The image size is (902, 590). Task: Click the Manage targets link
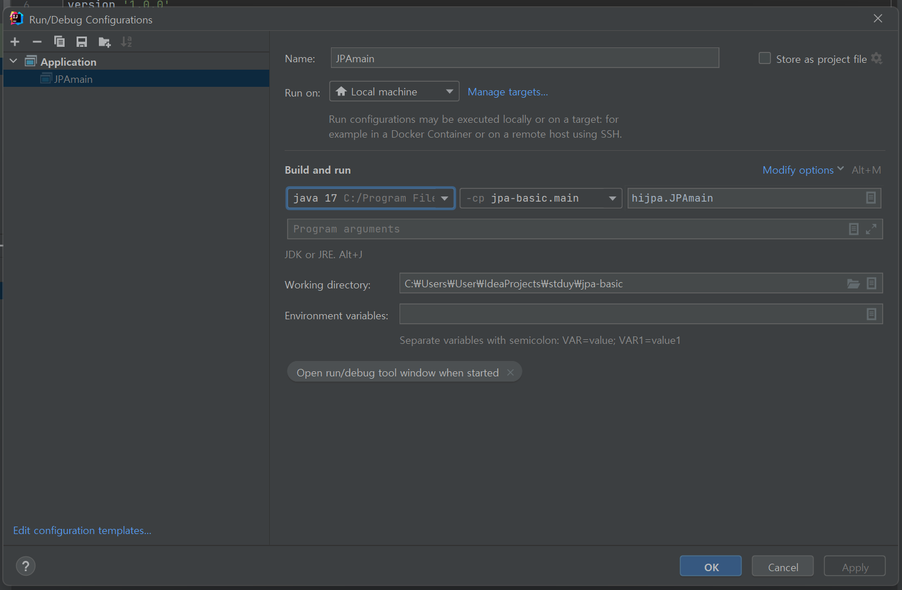pos(508,92)
